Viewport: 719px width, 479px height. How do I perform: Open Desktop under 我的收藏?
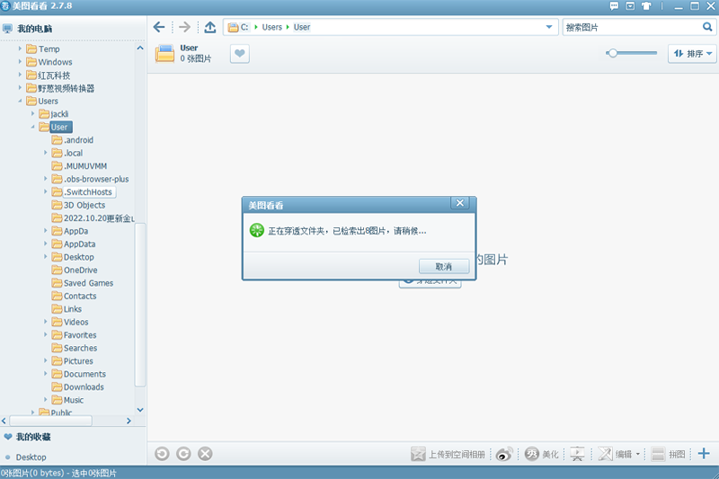pyautogui.click(x=31, y=457)
